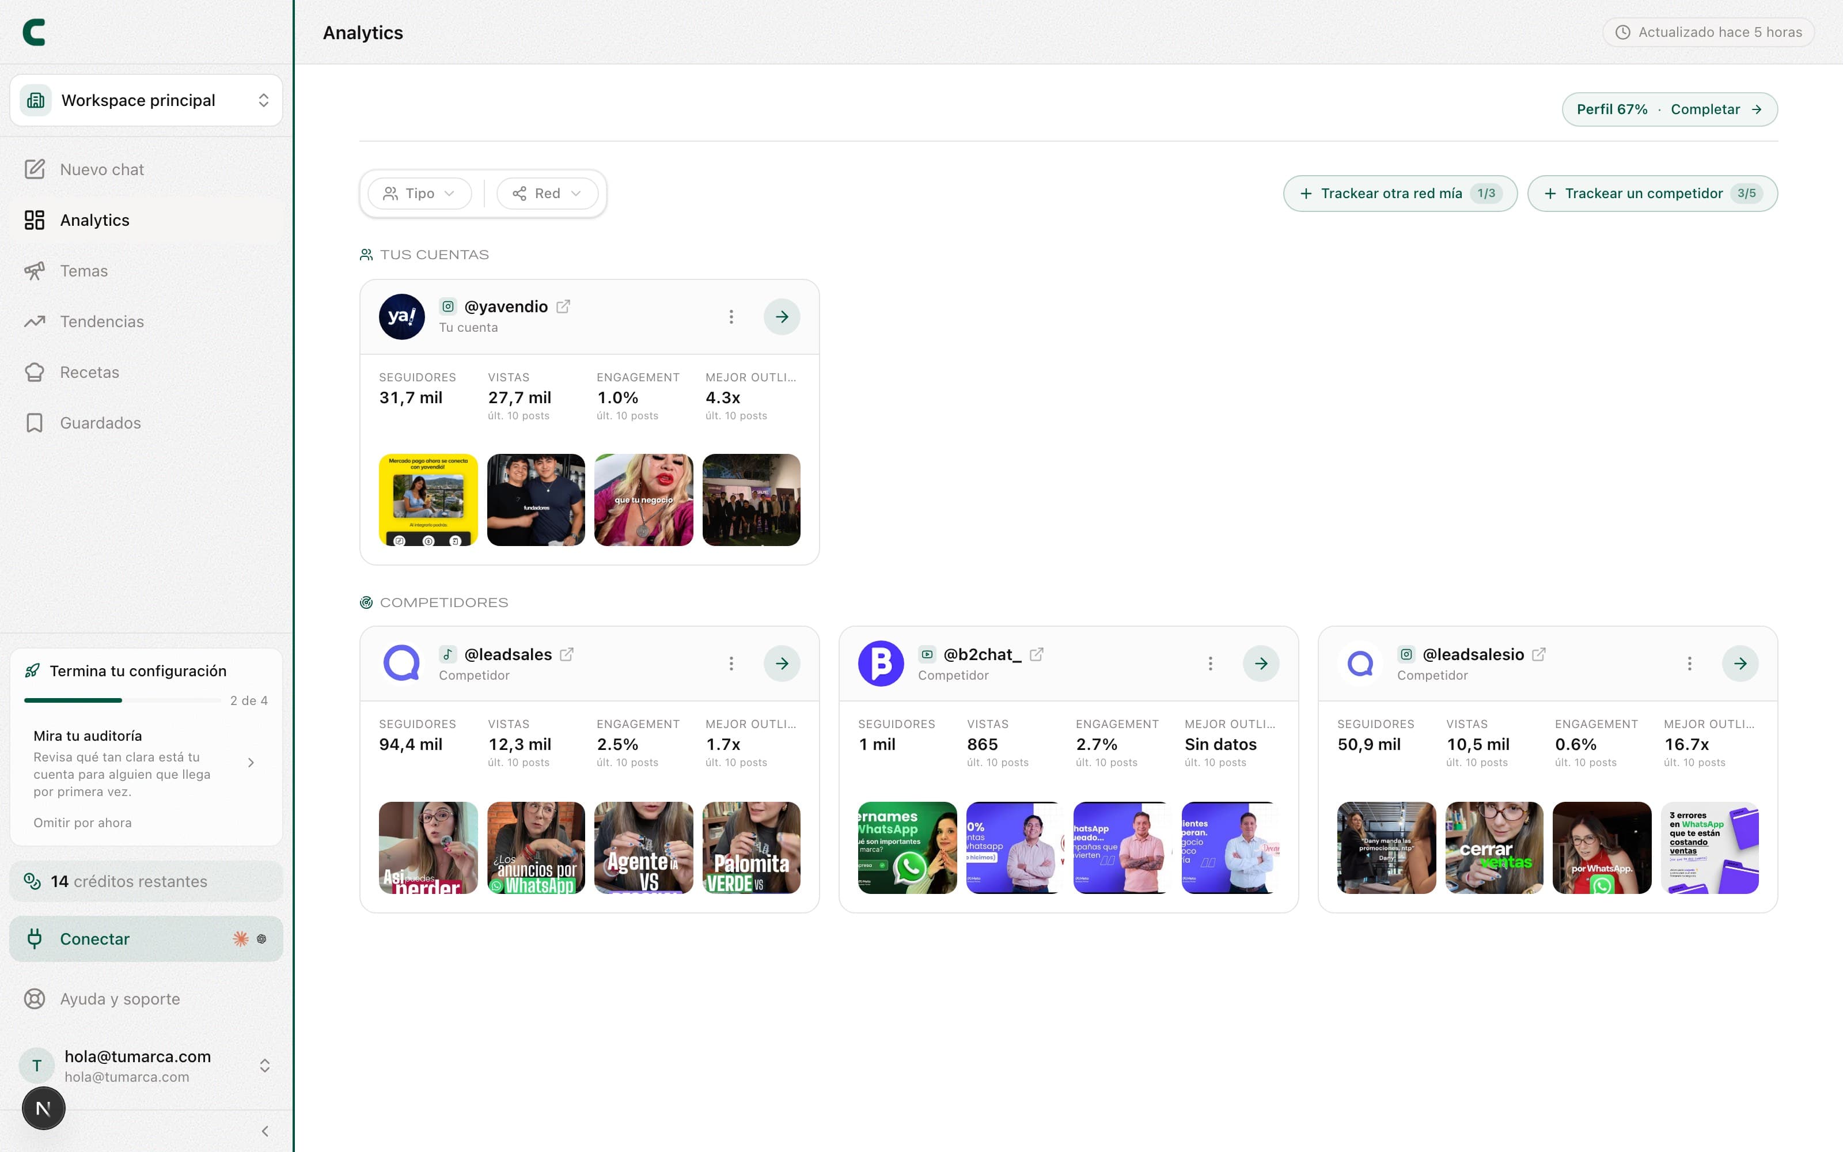Click arrow button on @leadsales card

pos(782,664)
